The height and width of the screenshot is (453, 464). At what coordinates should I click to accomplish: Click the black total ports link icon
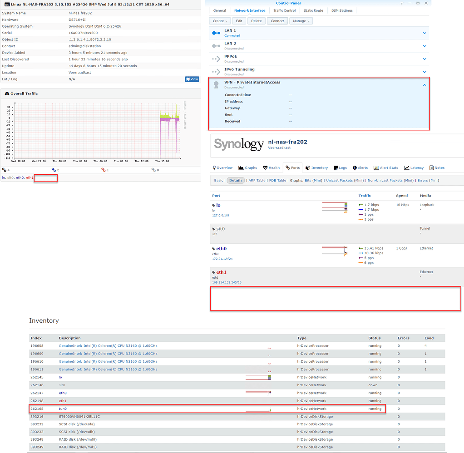tap(4, 170)
